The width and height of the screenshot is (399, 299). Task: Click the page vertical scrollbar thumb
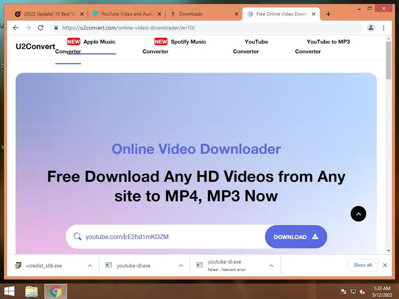click(x=388, y=60)
